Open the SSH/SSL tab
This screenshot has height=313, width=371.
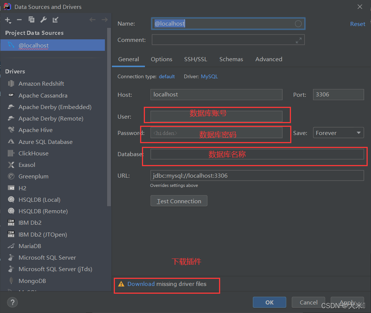click(x=196, y=59)
